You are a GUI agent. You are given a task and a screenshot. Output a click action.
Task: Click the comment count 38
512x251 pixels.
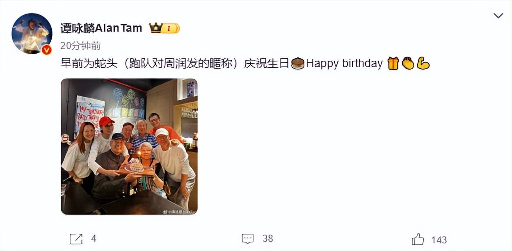[x=268, y=239]
